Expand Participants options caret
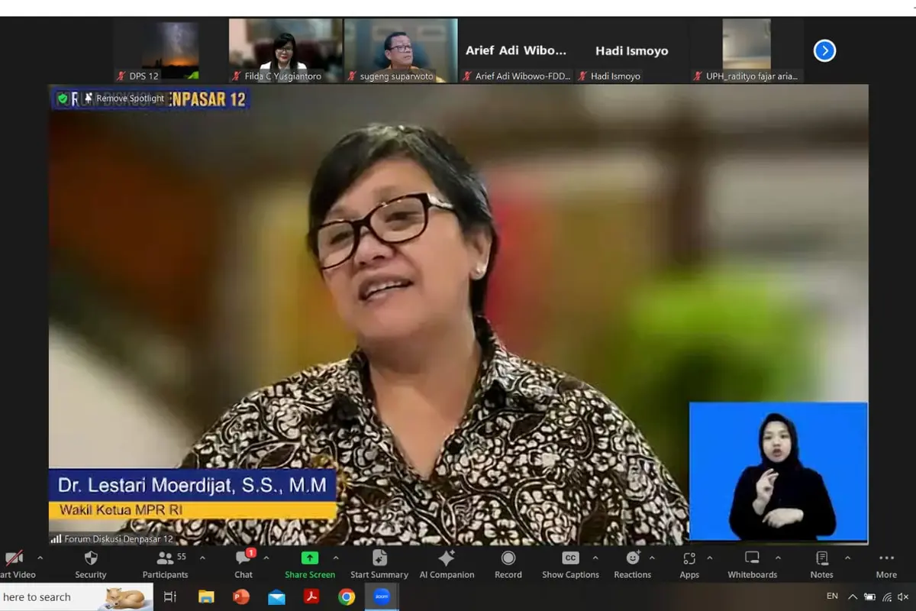Image resolution: width=916 pixels, height=611 pixels. (202, 558)
